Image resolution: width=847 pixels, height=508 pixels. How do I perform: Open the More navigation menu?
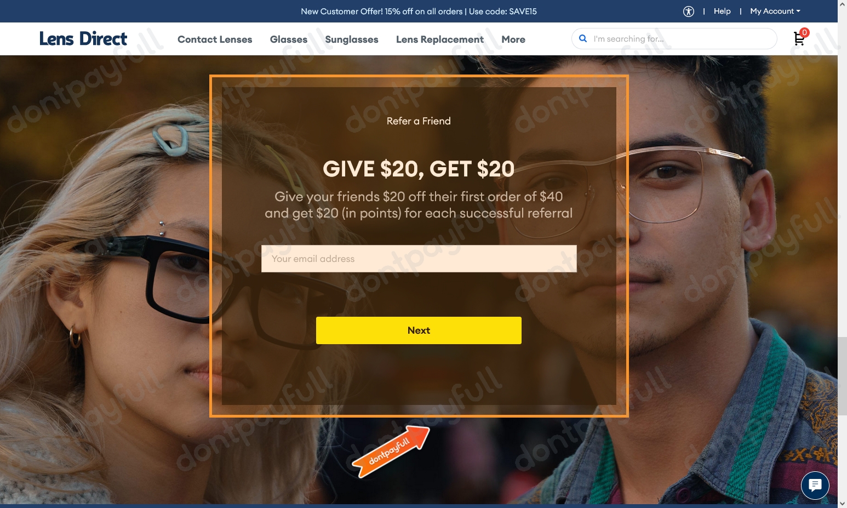tap(513, 39)
